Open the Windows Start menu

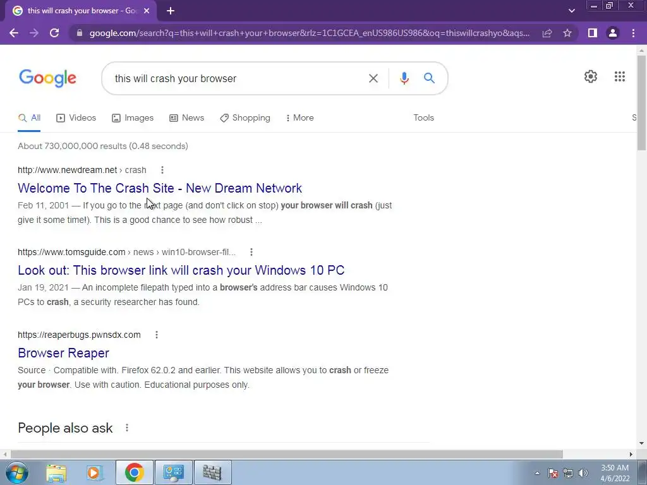pos(16,472)
